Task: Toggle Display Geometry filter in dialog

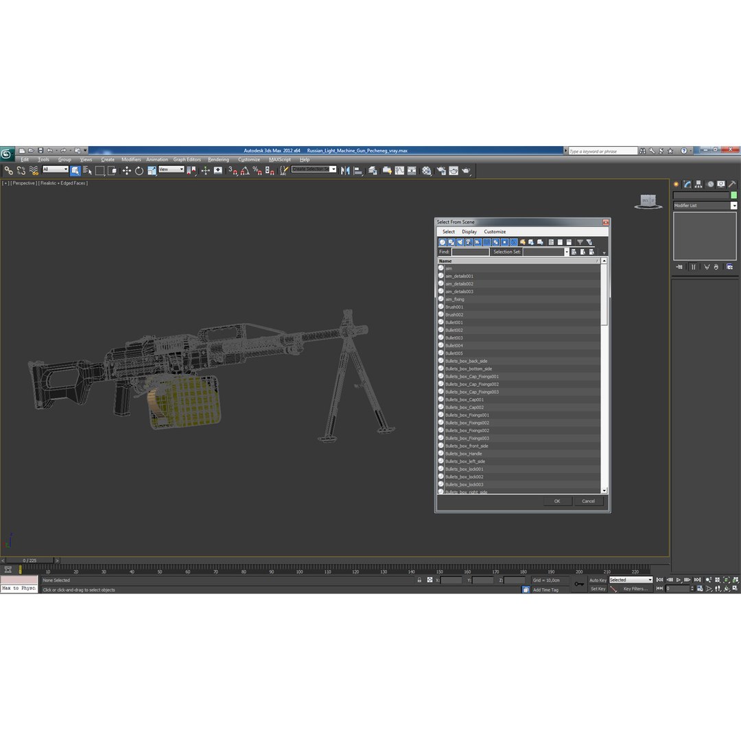Action: [443, 242]
